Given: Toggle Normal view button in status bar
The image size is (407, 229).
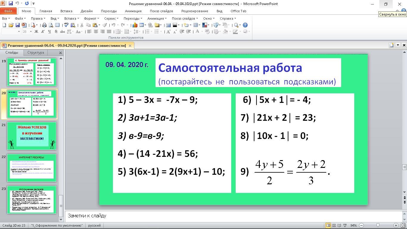Looking at the screenshot, I should click(x=328, y=225).
